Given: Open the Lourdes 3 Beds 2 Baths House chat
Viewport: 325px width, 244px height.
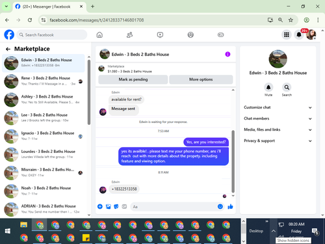Looking at the screenshot, I should 44,154.
